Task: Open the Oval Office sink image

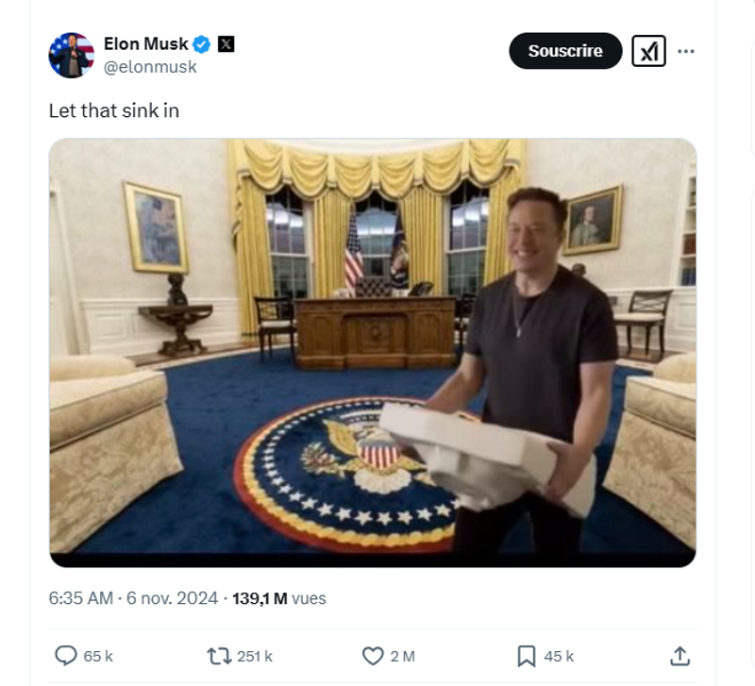Action: (373, 352)
